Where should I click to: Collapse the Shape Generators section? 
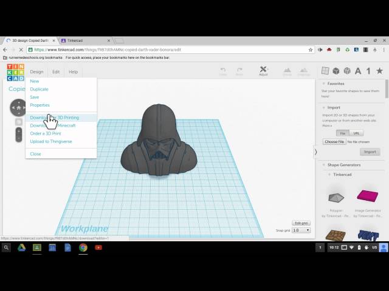[323, 165]
